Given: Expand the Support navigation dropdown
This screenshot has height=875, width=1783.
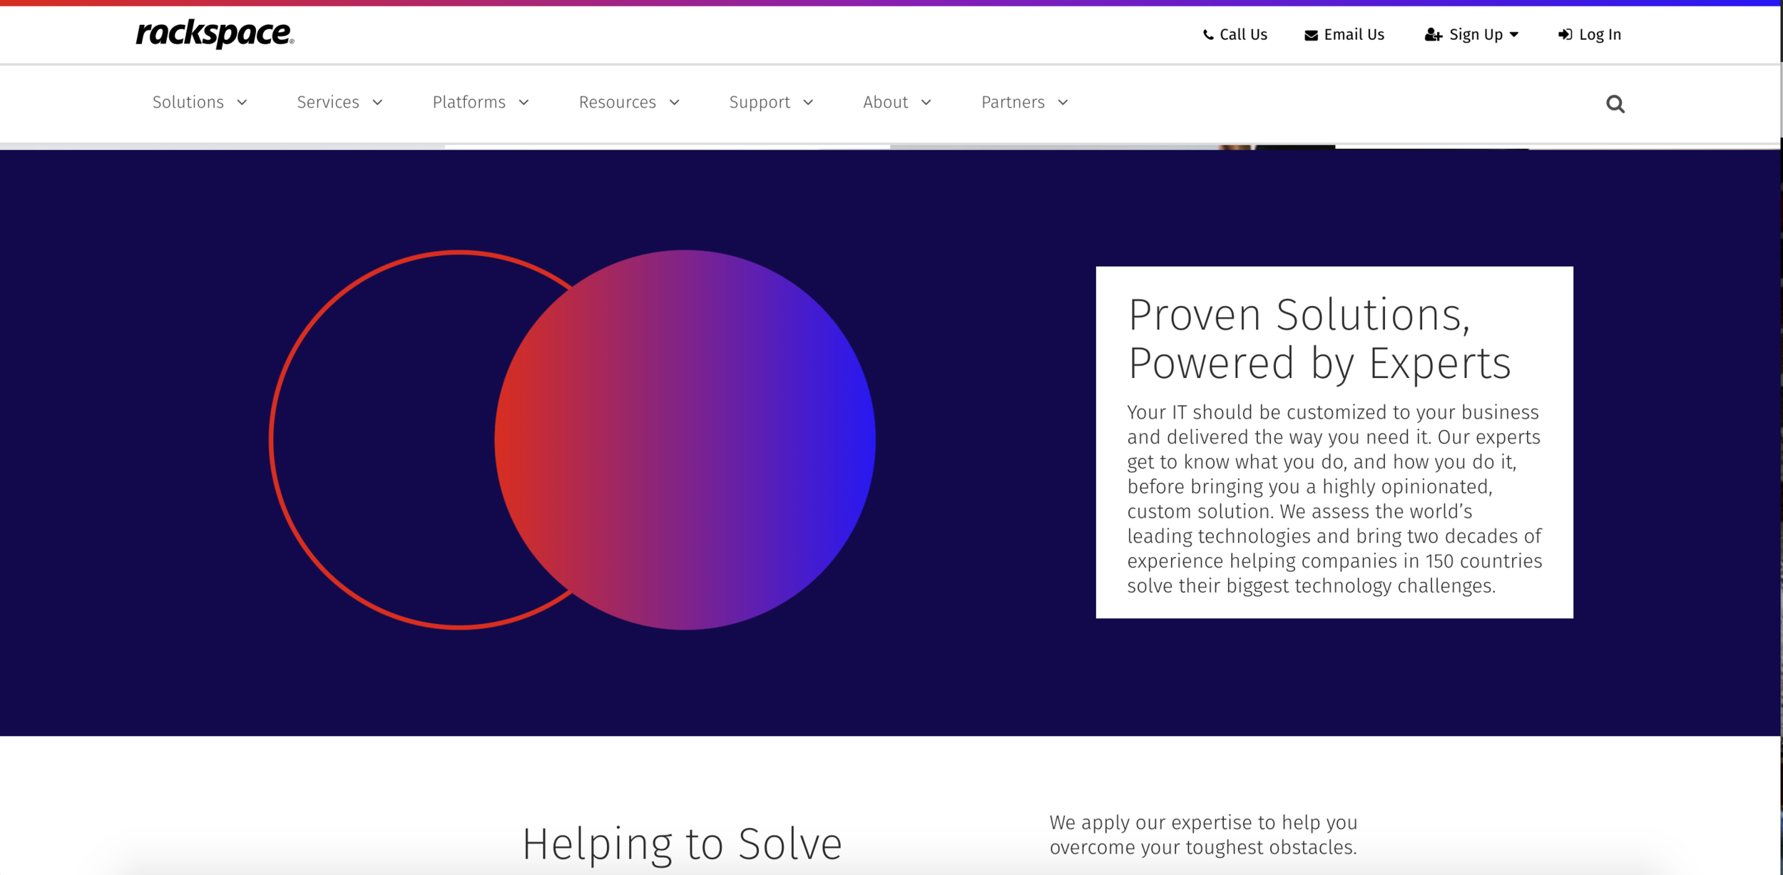Looking at the screenshot, I should (x=809, y=102).
